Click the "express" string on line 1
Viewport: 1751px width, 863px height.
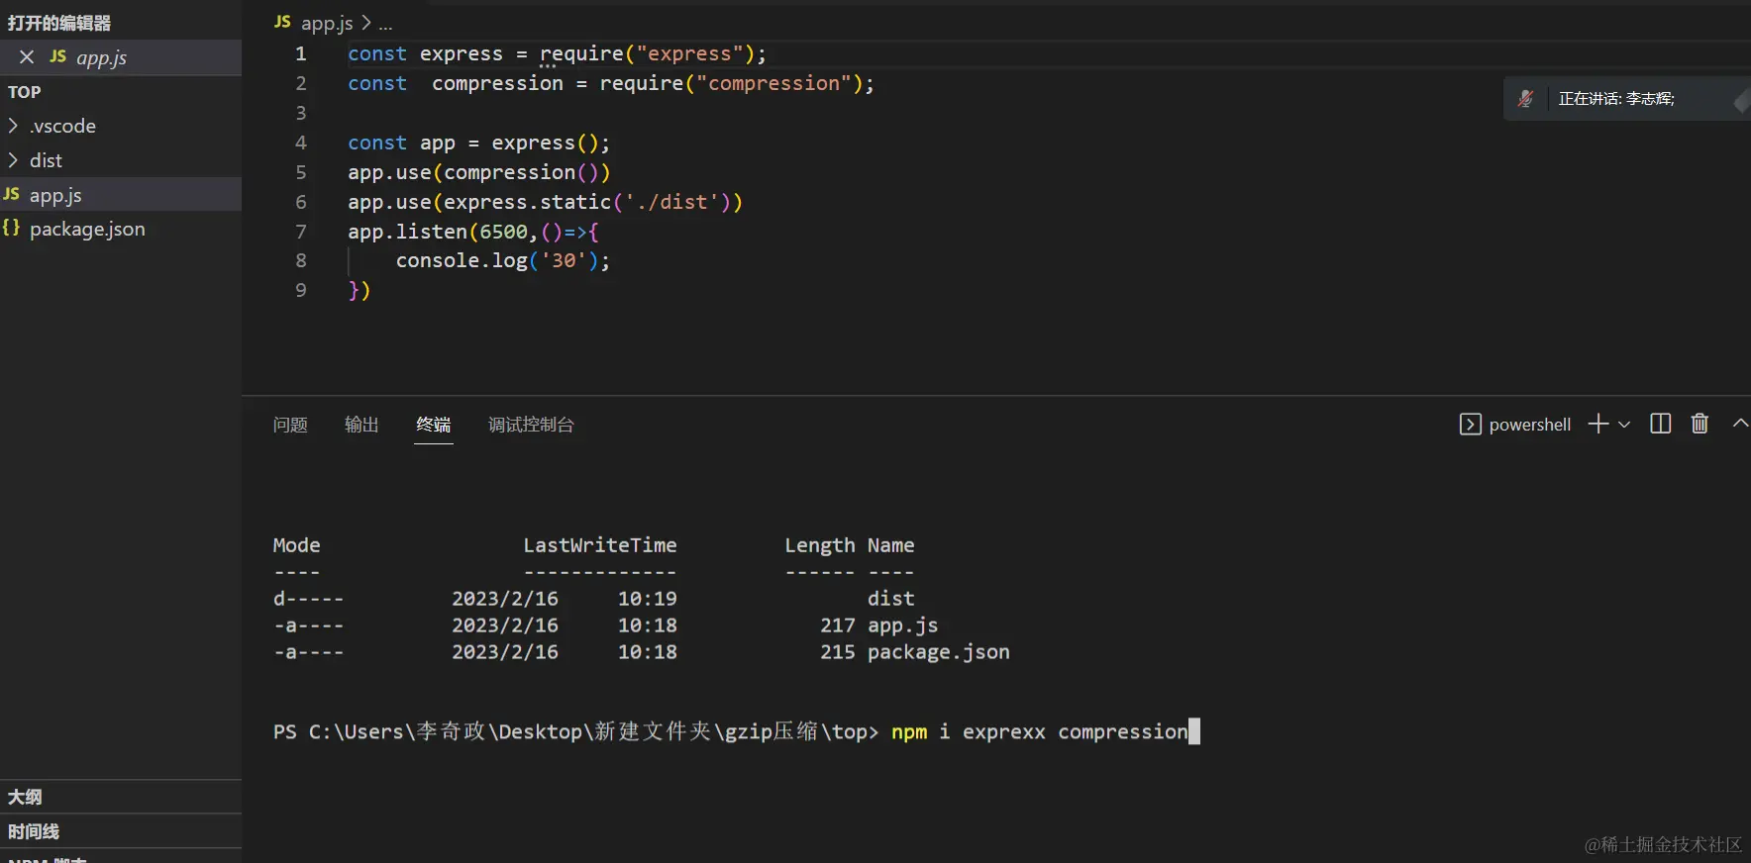(689, 53)
